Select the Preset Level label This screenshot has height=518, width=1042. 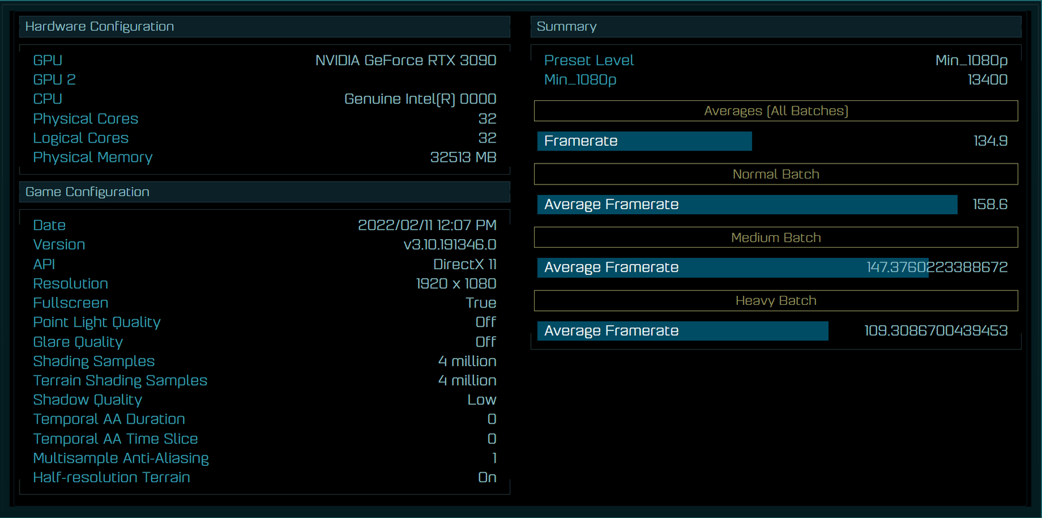click(589, 61)
